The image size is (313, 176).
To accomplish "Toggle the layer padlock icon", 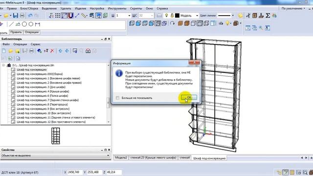I will pyautogui.click(x=172, y=15).
